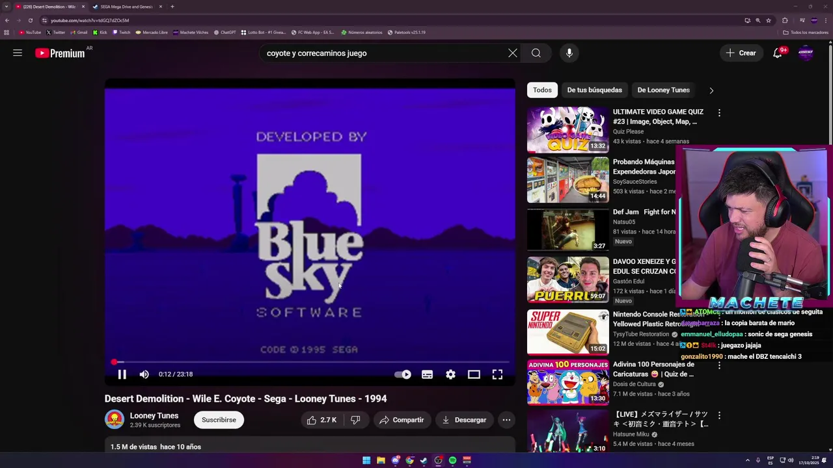Enter fullscreen mode
The height and width of the screenshot is (468, 833).
[497, 374]
